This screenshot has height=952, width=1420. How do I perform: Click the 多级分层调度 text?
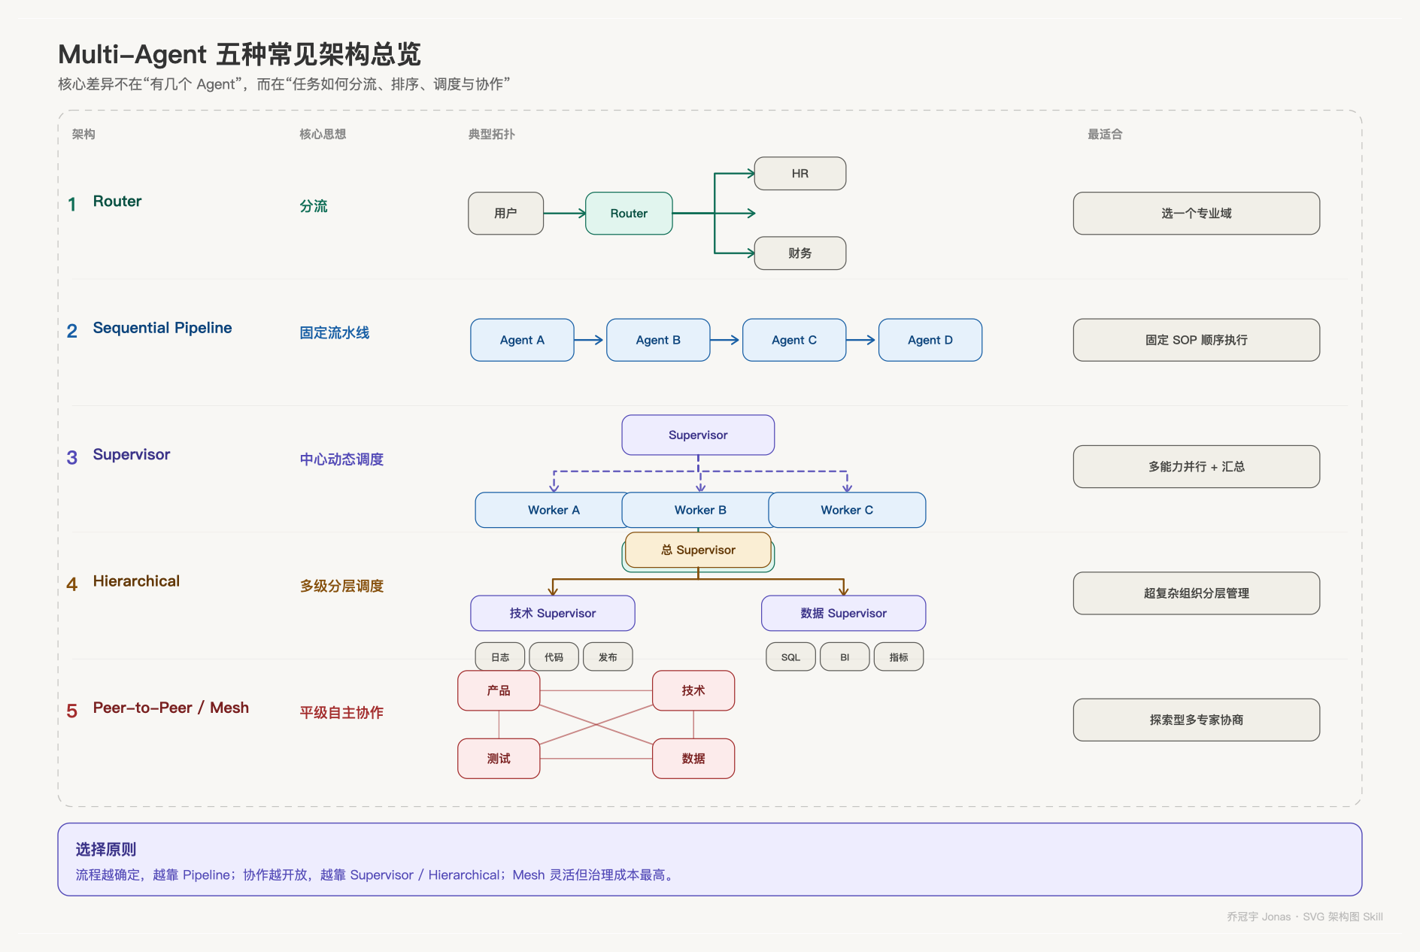(341, 586)
